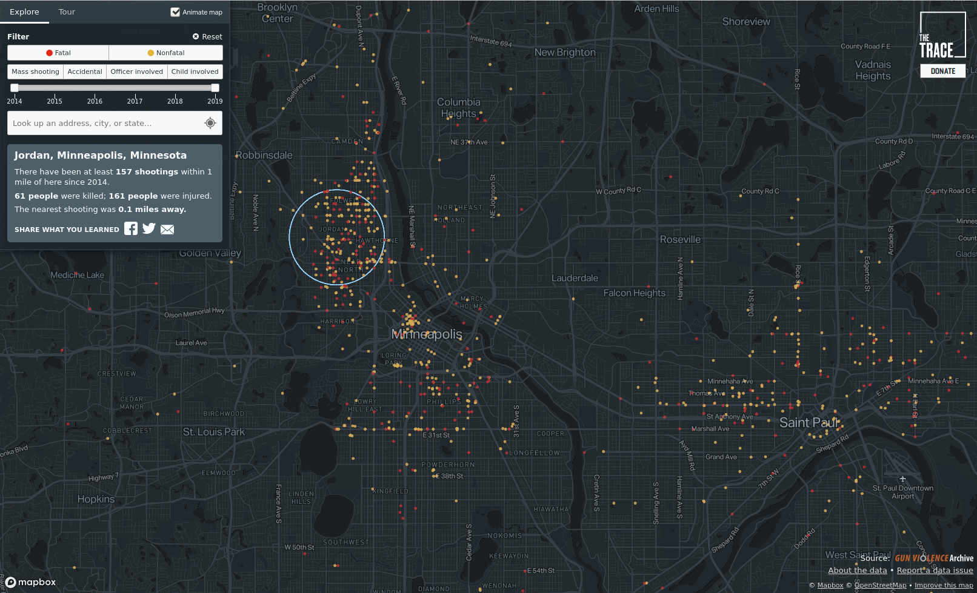
Task: Click the Mapbox logo
Action: click(30, 582)
